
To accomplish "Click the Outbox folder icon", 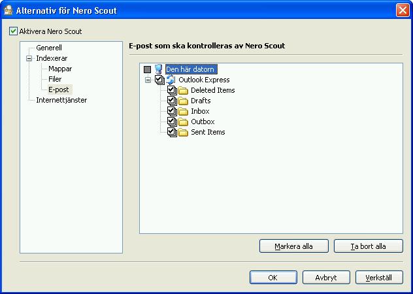I will 183,122.
